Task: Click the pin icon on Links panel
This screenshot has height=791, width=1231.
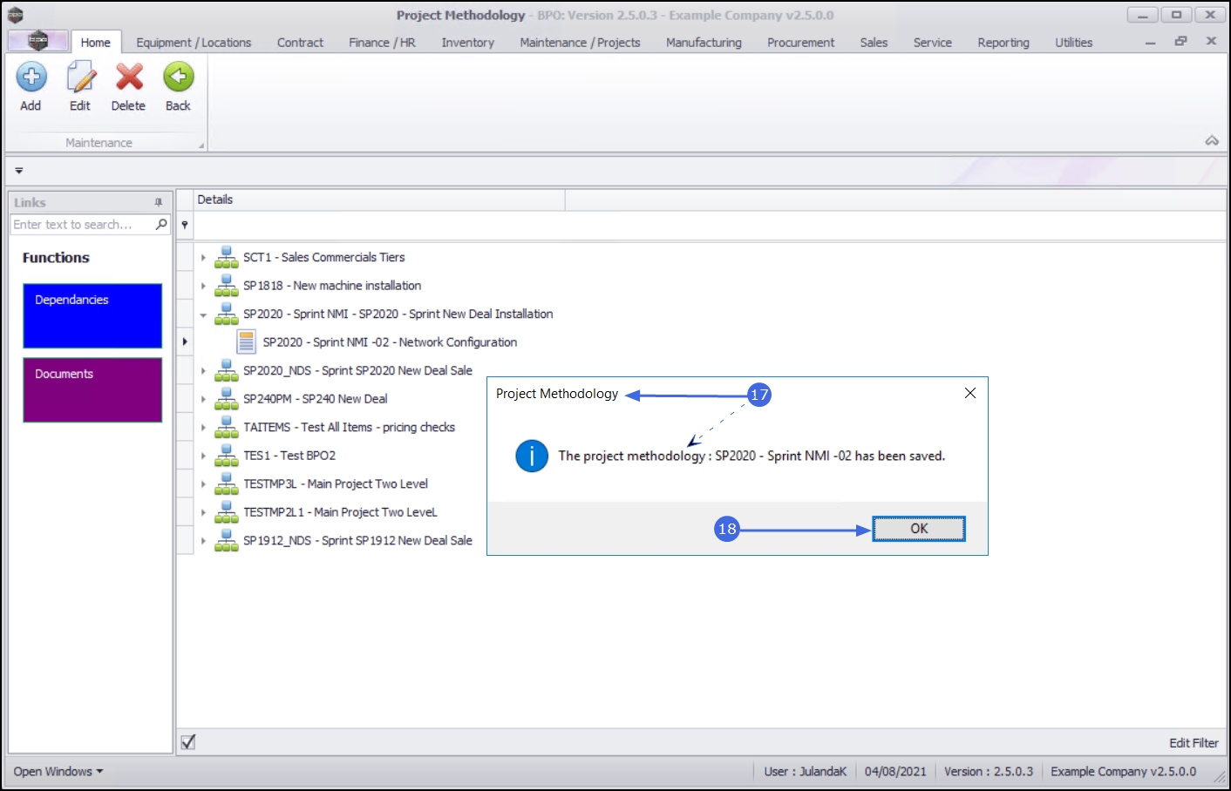Action: (x=159, y=202)
